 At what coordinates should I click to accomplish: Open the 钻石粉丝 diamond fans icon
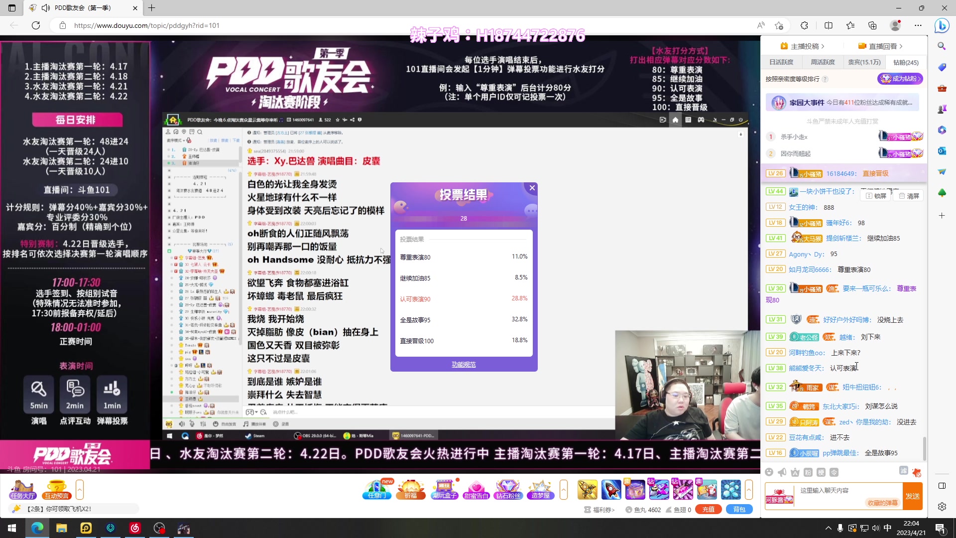tap(508, 490)
